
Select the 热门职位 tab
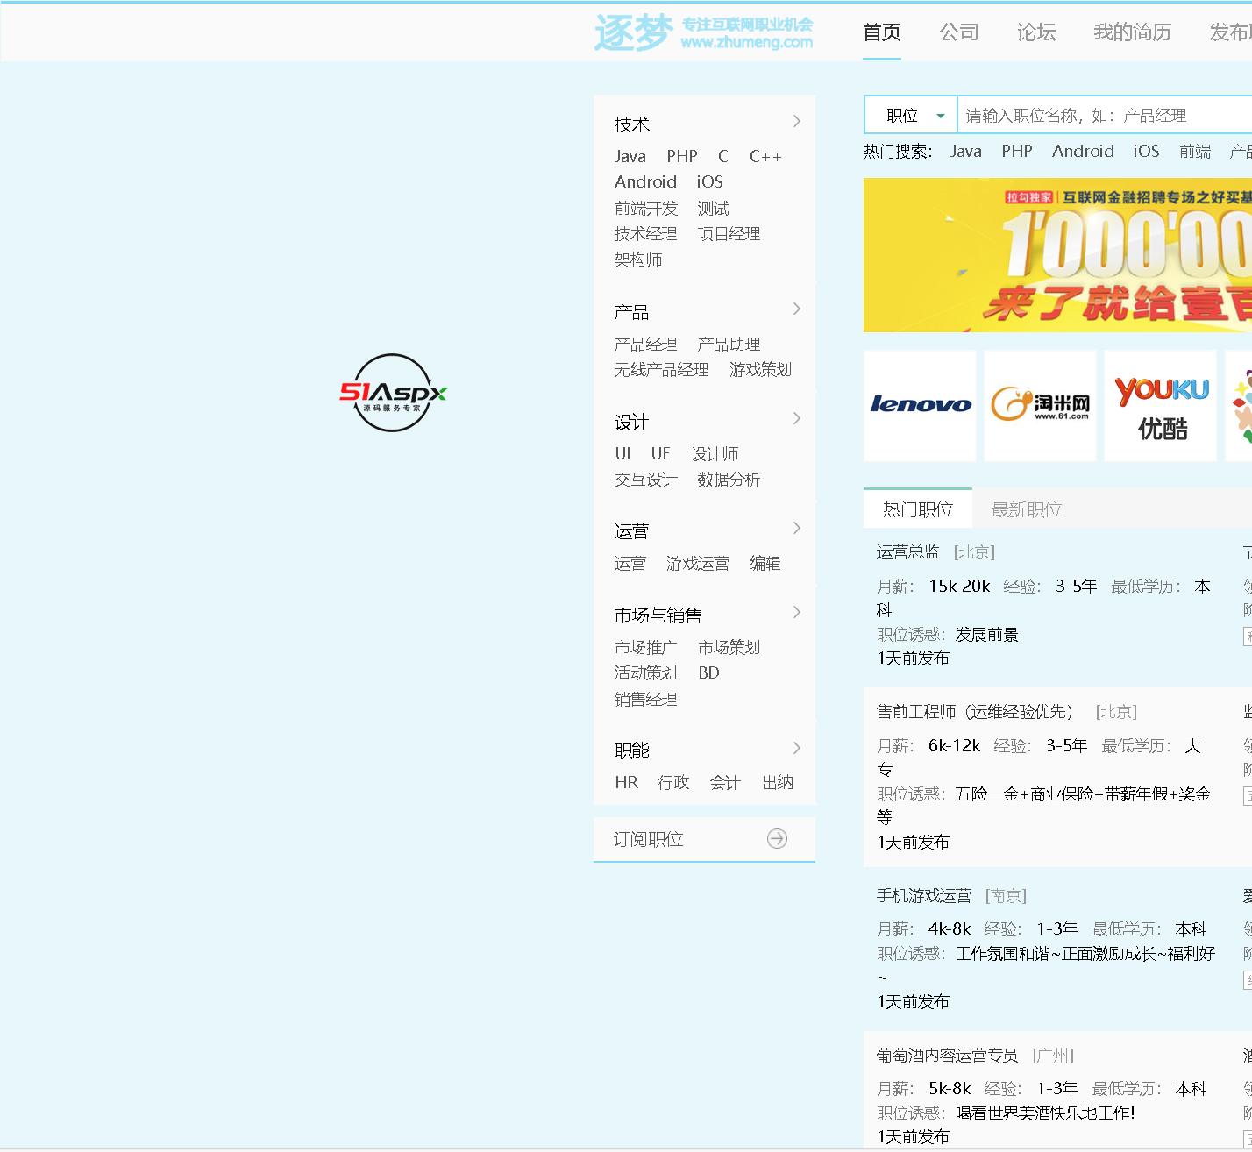pos(917,509)
